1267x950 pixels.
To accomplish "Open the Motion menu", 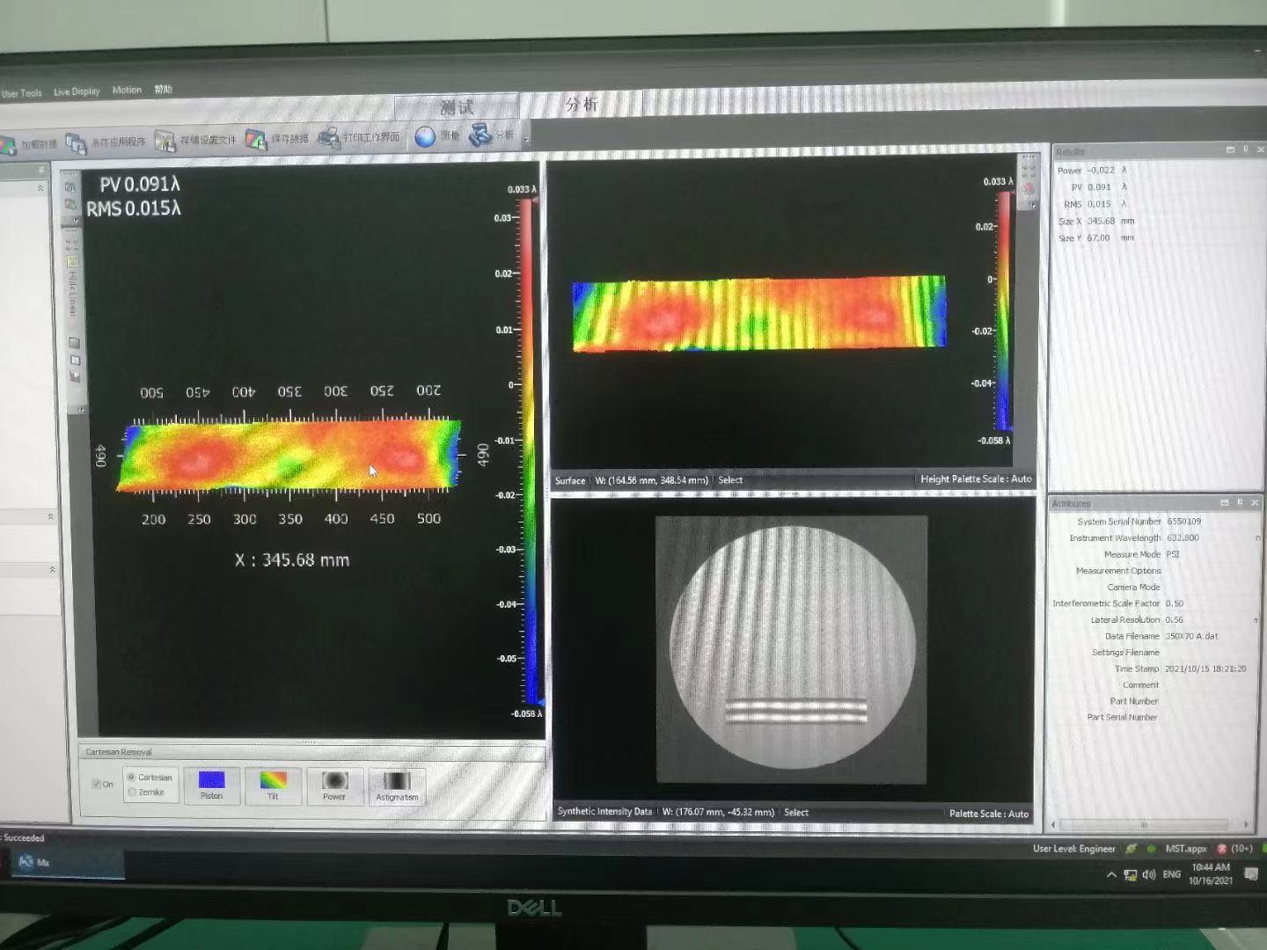I will point(127,90).
